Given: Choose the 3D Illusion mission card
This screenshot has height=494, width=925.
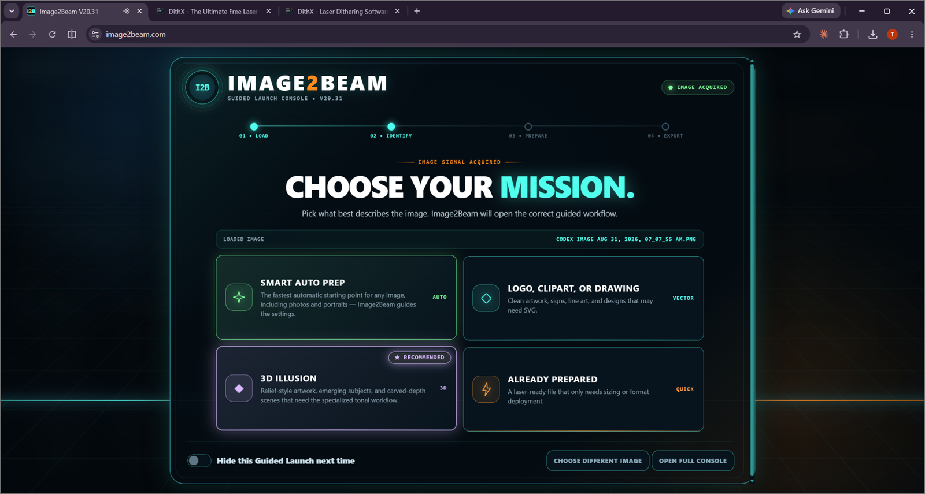Looking at the screenshot, I should [x=336, y=388].
